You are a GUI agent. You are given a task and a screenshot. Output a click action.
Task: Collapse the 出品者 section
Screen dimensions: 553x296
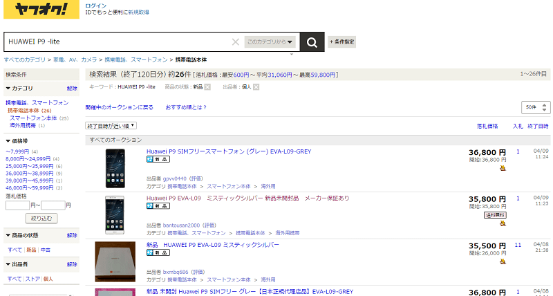point(17,264)
